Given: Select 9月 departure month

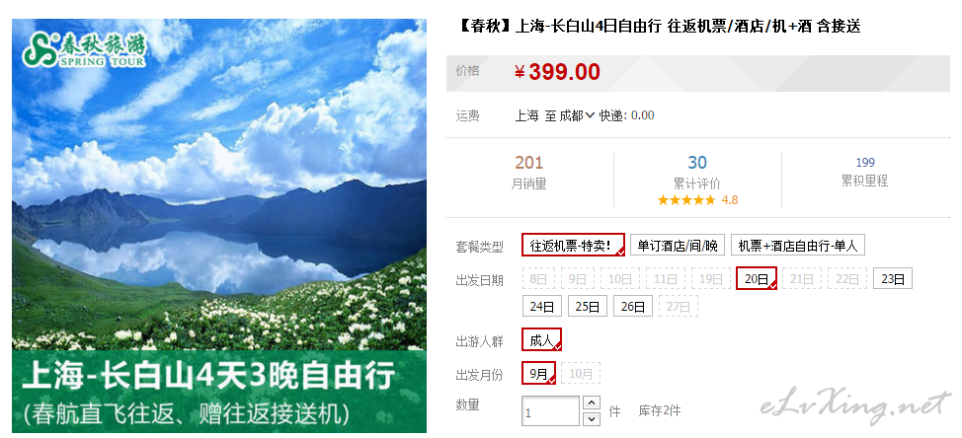Looking at the screenshot, I should (538, 373).
